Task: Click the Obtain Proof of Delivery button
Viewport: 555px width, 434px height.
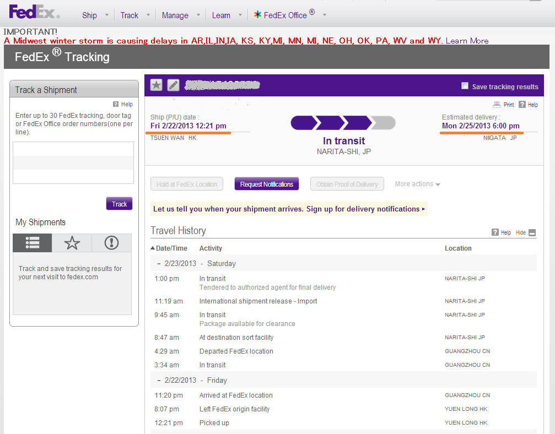Action: coord(347,184)
